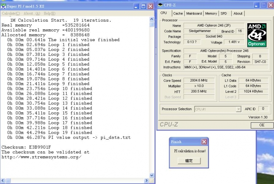Screen dimensions: 274x184
Task: Click the Allocated memory = 8388648 line
Action: click(45, 35)
